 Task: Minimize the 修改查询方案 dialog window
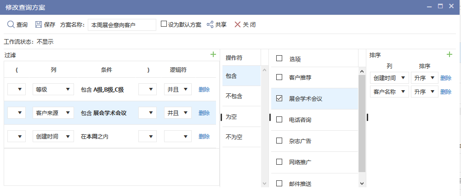(428, 7)
